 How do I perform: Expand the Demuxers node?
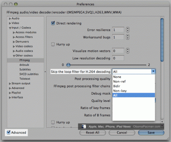coord(14,42)
